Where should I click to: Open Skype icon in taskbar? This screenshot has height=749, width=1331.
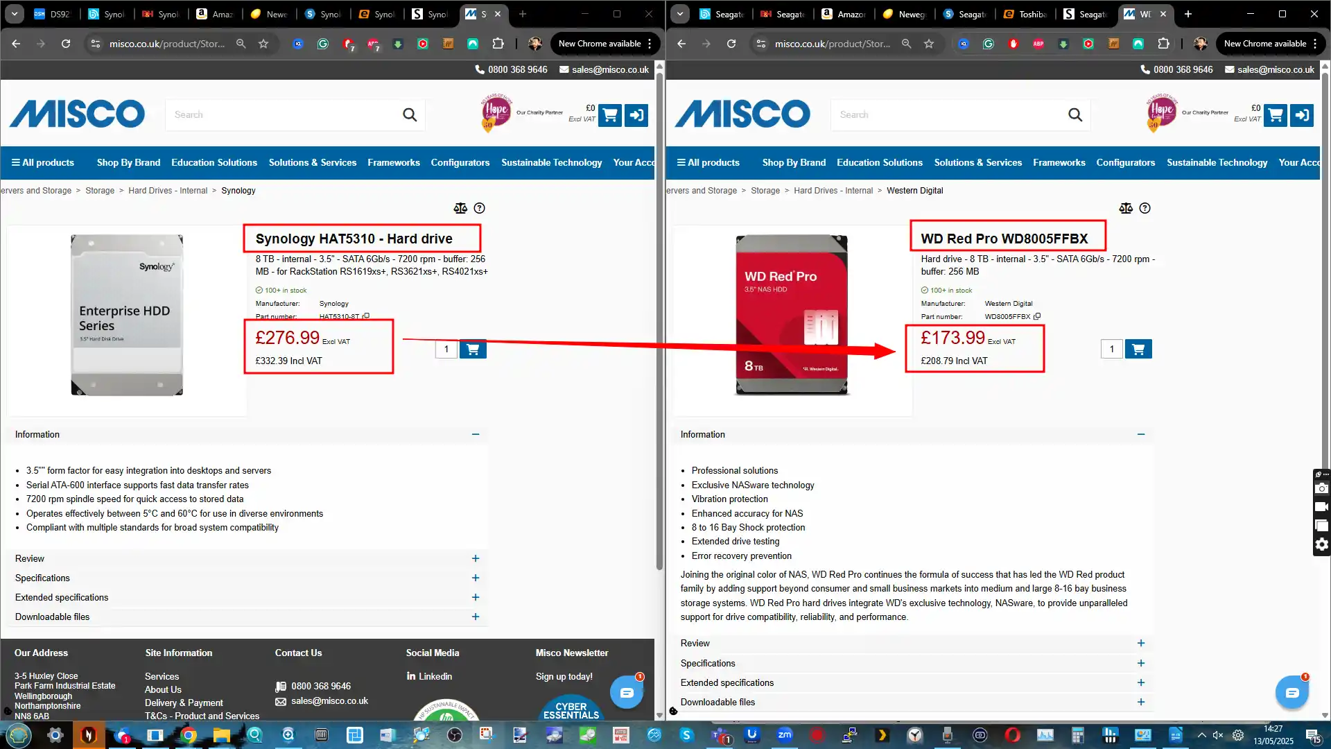coord(686,735)
